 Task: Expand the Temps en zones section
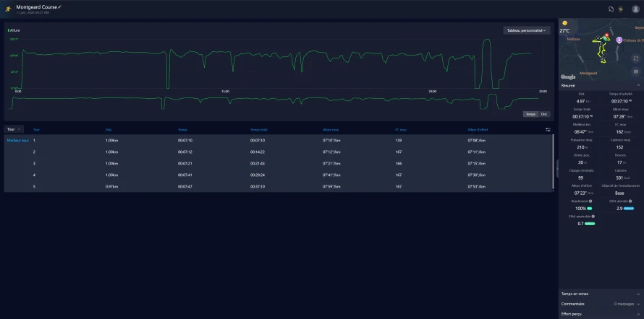[x=600, y=294]
